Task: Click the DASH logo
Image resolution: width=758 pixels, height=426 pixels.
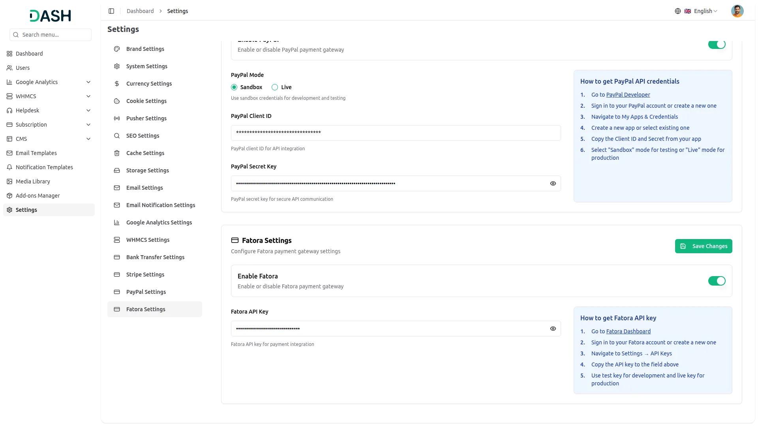Action: click(51, 16)
